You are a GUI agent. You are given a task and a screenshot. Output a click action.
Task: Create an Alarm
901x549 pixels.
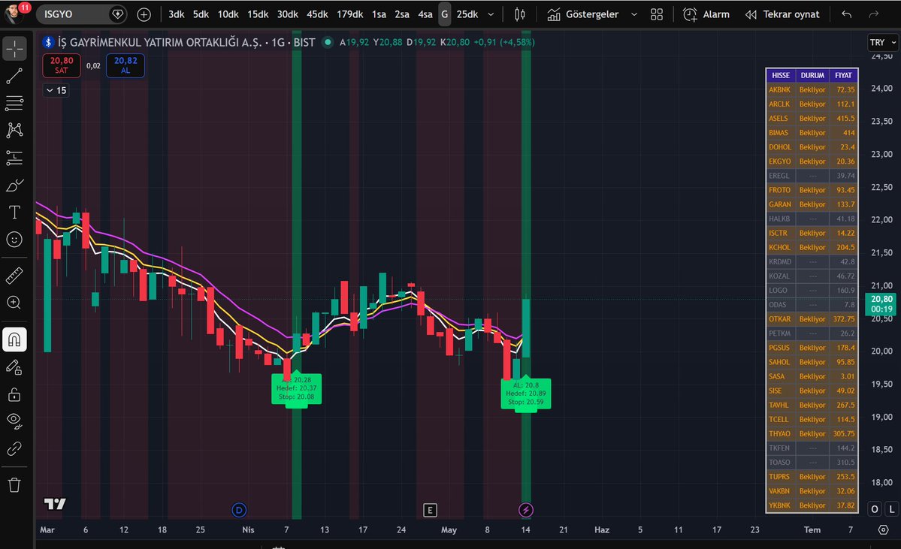[x=706, y=14]
